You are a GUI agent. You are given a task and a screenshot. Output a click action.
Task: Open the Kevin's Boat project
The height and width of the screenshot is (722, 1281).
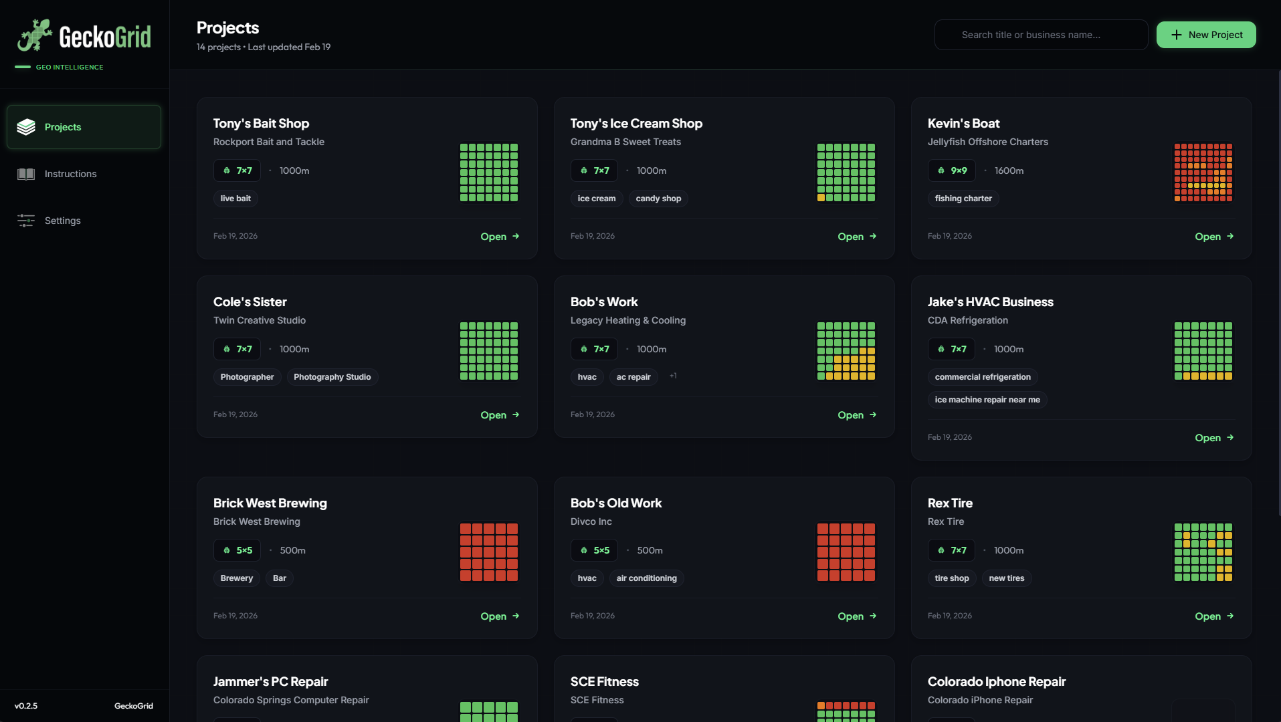(1207, 237)
